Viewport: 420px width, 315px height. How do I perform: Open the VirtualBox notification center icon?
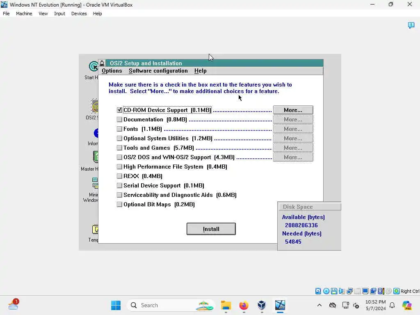point(411,25)
